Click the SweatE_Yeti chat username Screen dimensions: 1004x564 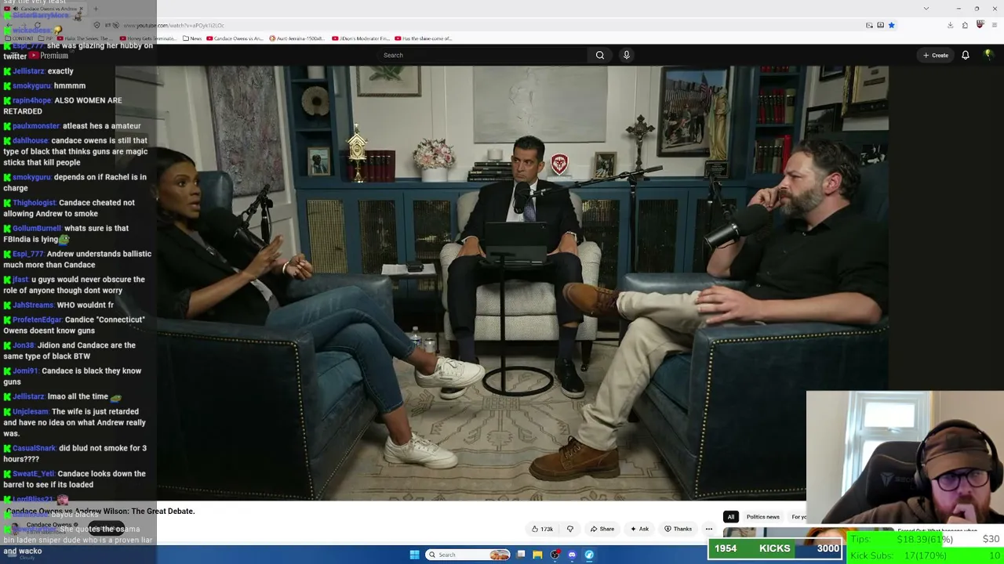pos(34,473)
